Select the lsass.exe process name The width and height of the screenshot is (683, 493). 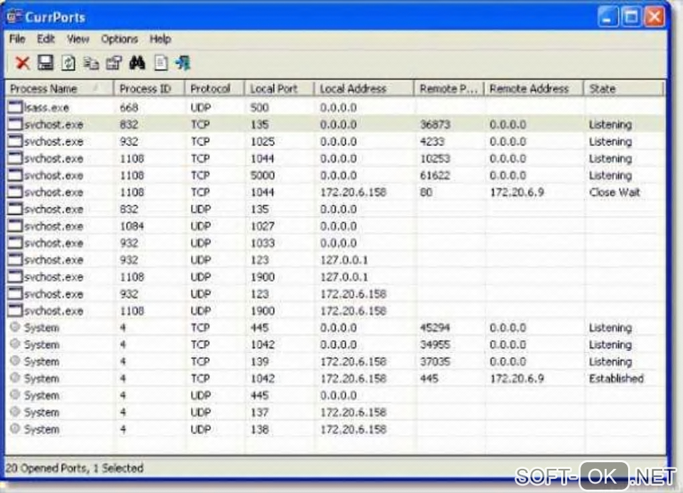46,107
